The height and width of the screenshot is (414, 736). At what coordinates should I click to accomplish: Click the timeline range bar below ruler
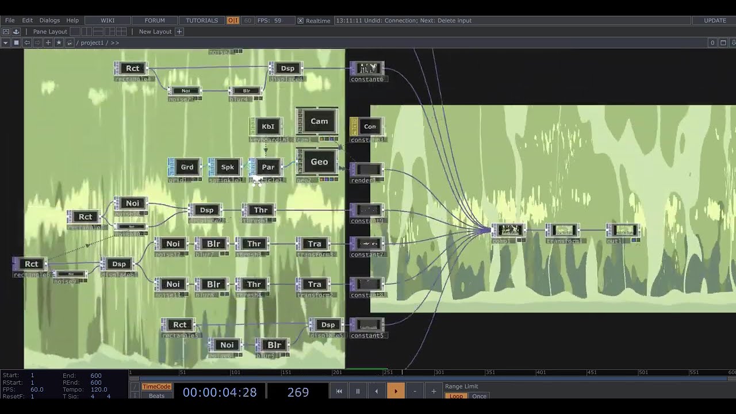432,378
